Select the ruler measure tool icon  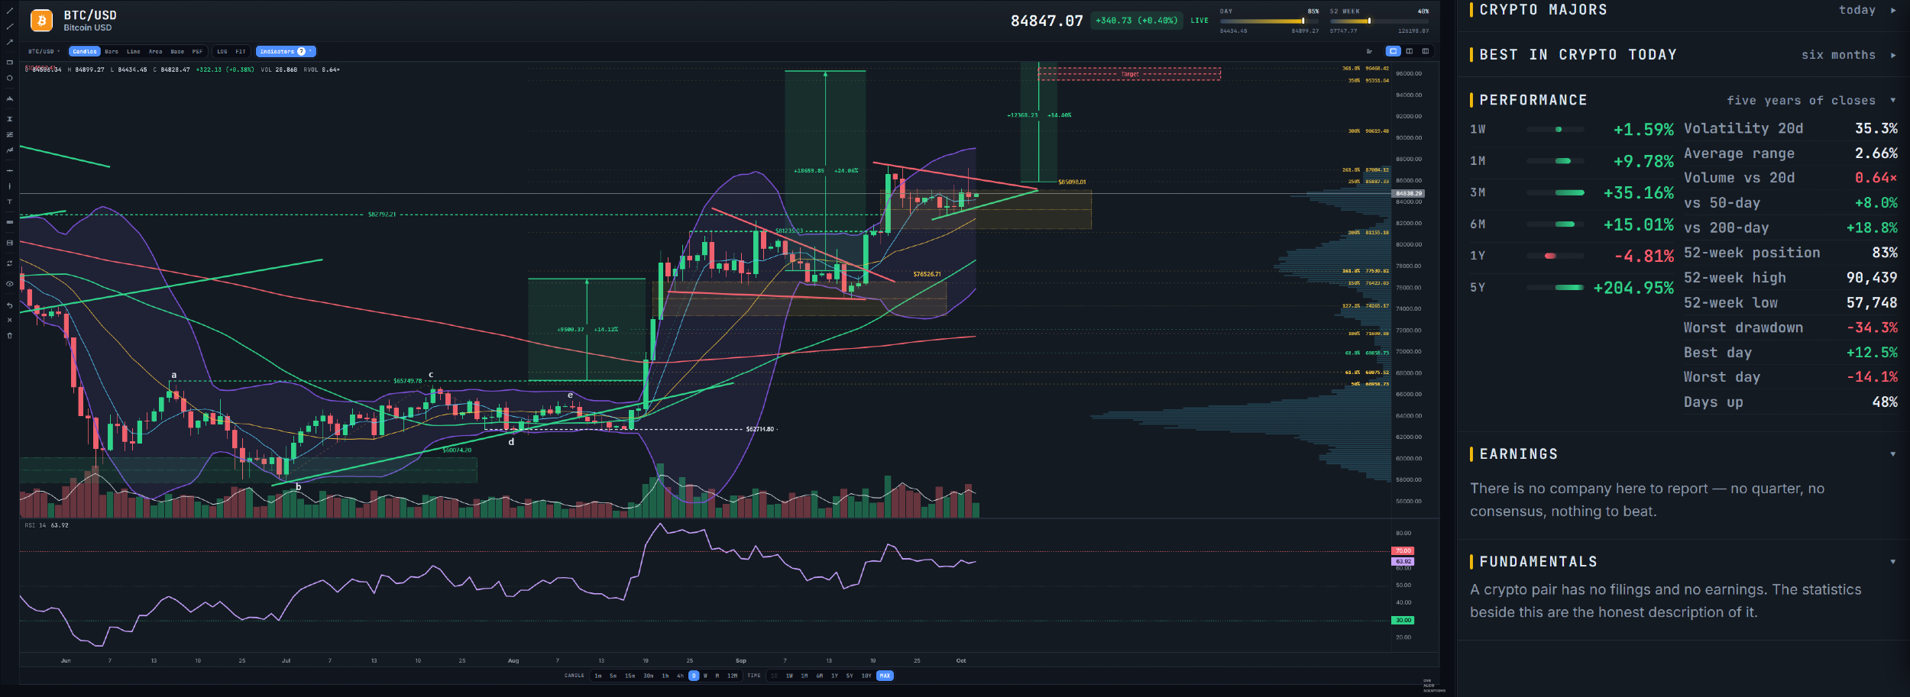(x=9, y=221)
